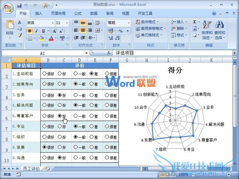
Task: Decrease indent
Action: [76, 38]
